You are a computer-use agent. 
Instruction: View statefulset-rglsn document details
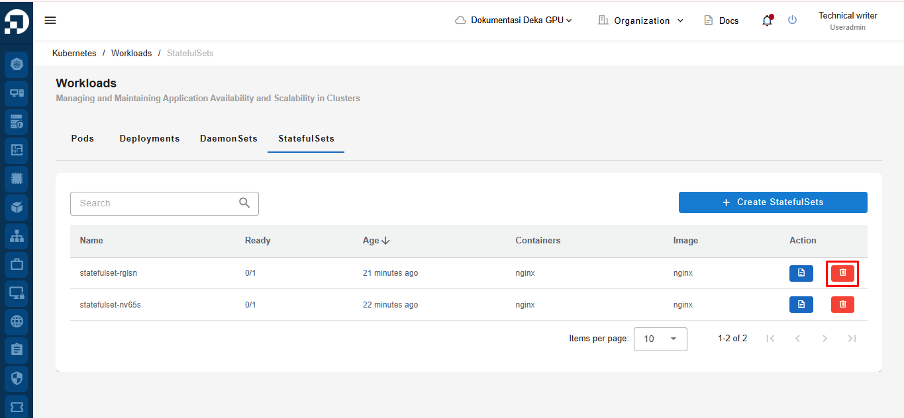801,273
